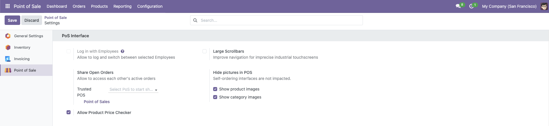Click the Allow Product Price Checker label
549x126 pixels.
pos(104,113)
